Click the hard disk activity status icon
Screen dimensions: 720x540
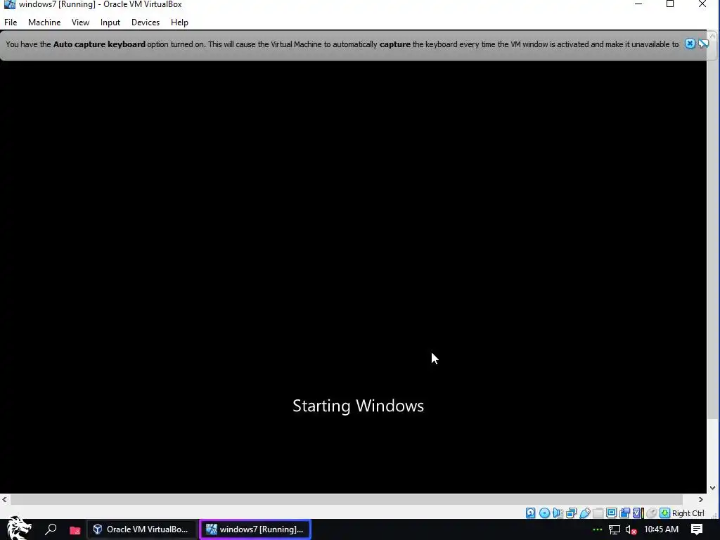531,513
